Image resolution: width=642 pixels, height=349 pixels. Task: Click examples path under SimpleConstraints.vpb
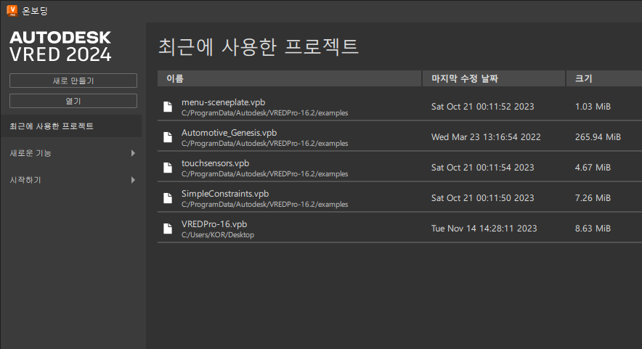tap(265, 205)
